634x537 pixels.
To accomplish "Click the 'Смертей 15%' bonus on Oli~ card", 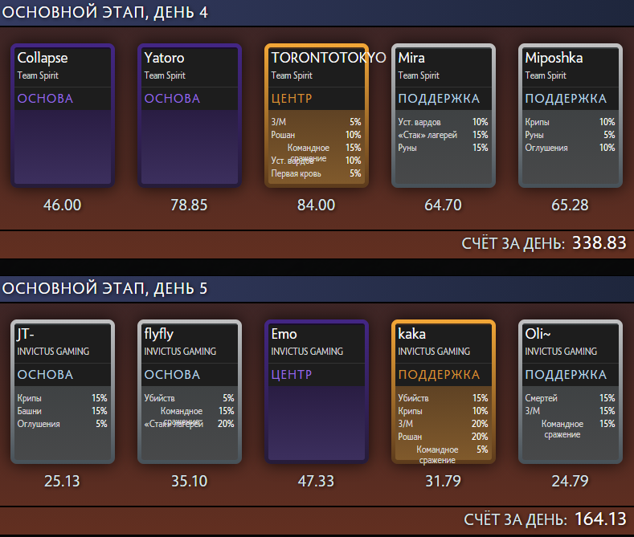I will 570,398.
